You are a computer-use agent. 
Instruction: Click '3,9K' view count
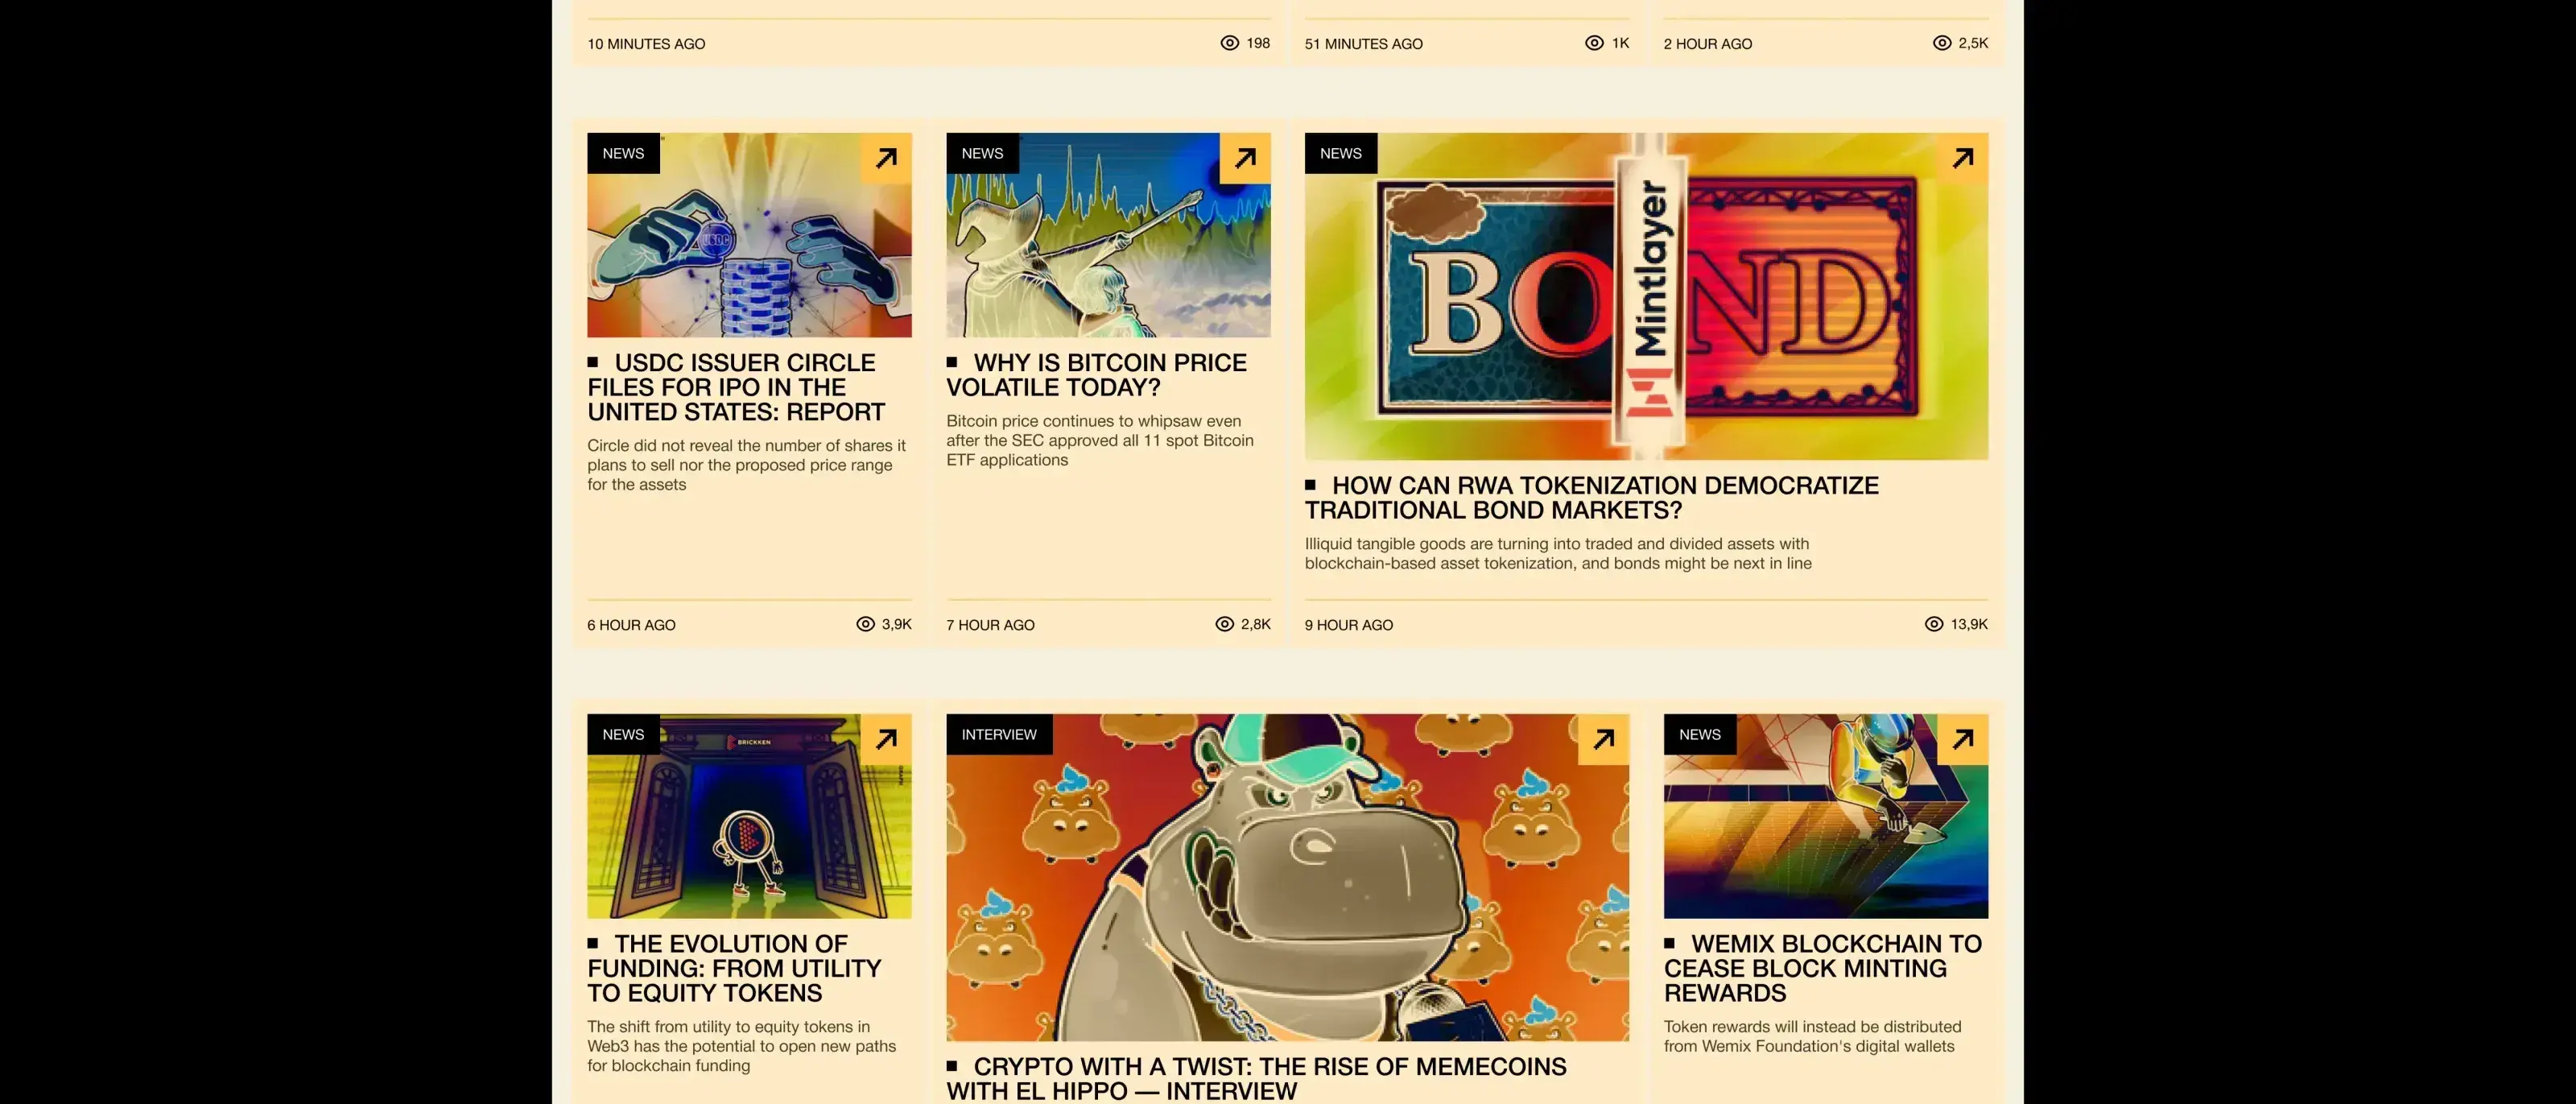[897, 624]
